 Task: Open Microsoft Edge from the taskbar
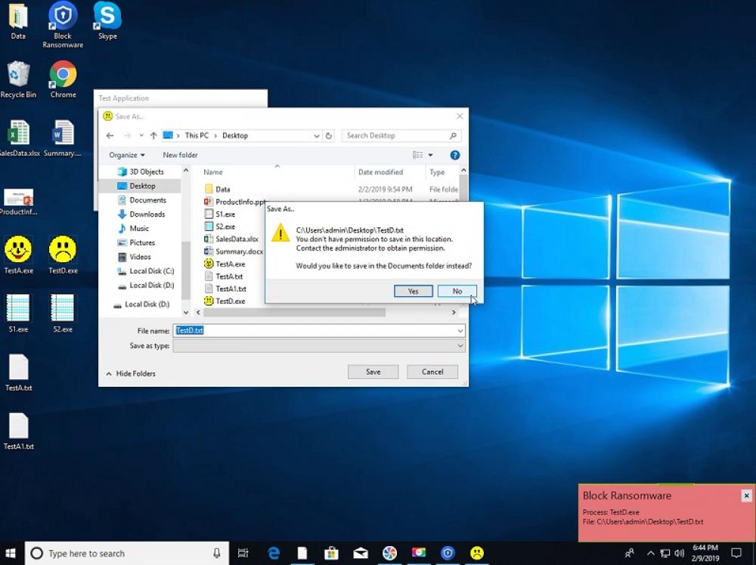(273, 553)
